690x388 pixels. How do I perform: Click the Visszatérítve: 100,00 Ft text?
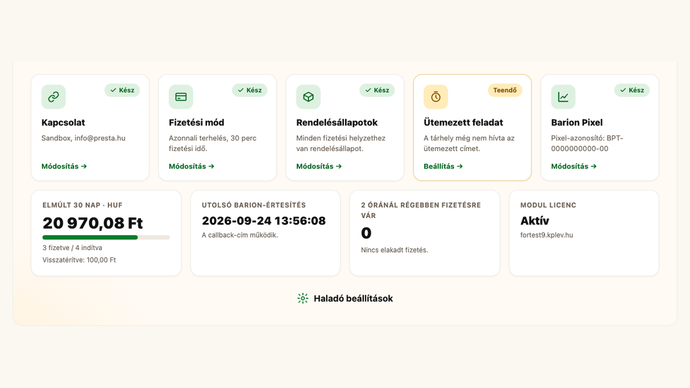coord(79,260)
